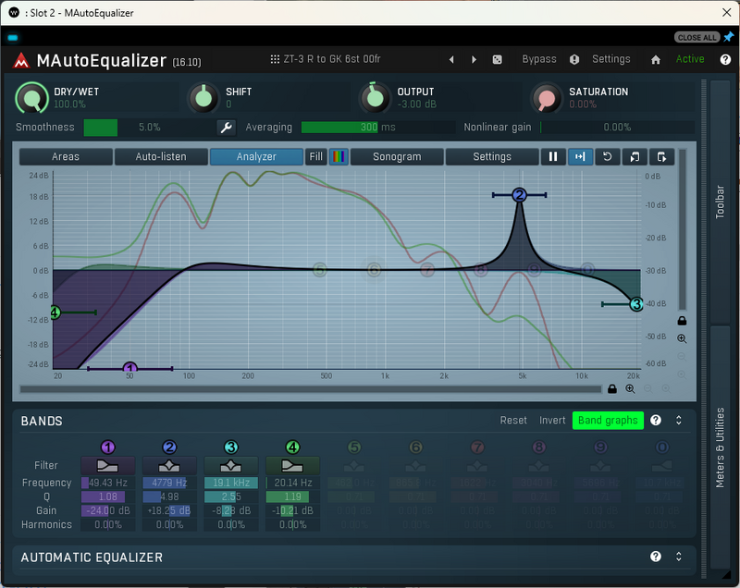Open the header Settings button
Image resolution: width=740 pixels, height=588 pixels.
pyautogui.click(x=611, y=59)
